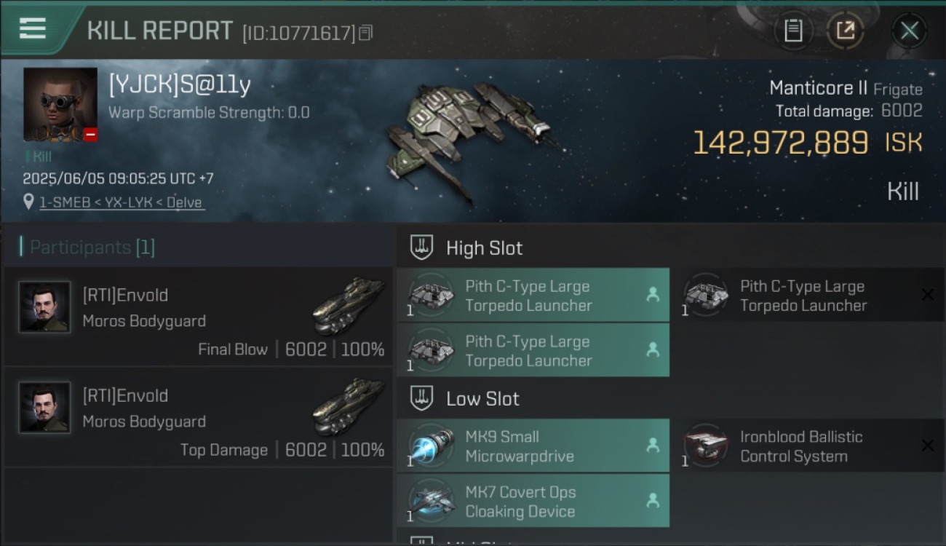Viewport: 946px width, 546px height.
Task: Click the share export icon
Action: pos(845,31)
